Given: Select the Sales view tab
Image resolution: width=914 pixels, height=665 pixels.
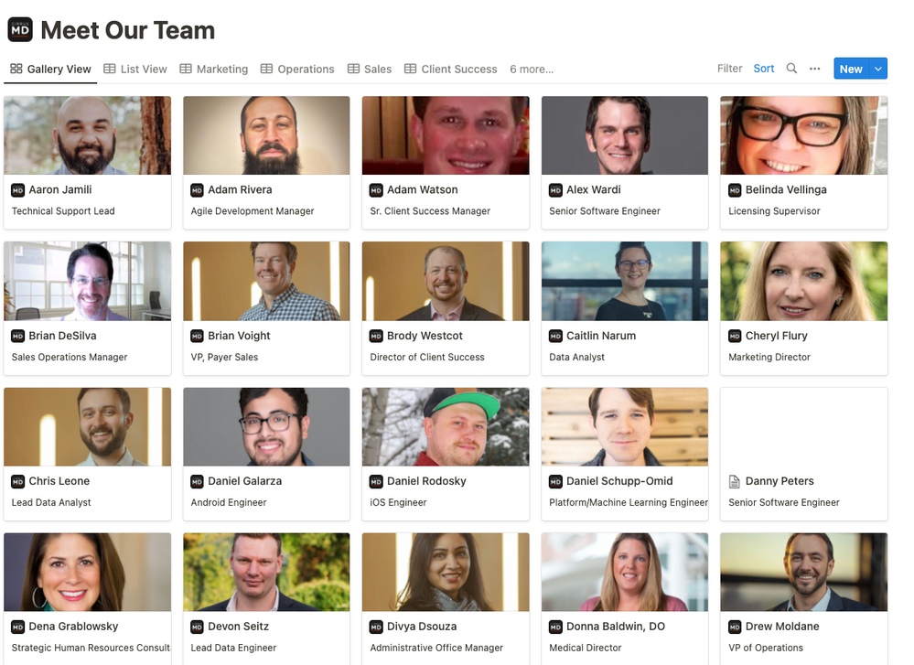Looking at the screenshot, I should (x=370, y=69).
